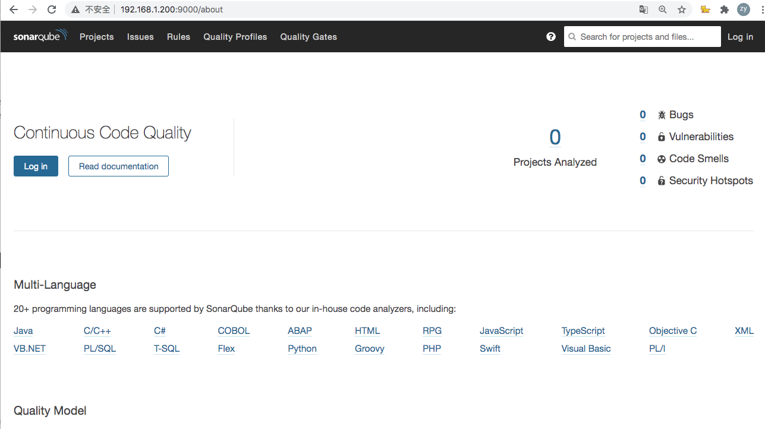This screenshot has height=429, width=765.
Task: Open the help question mark icon
Action: pyautogui.click(x=551, y=37)
